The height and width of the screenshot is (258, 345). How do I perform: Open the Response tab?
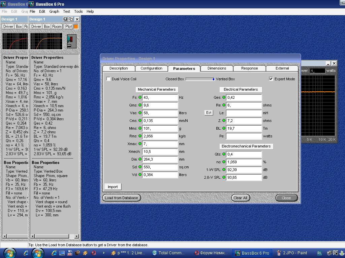(250, 69)
